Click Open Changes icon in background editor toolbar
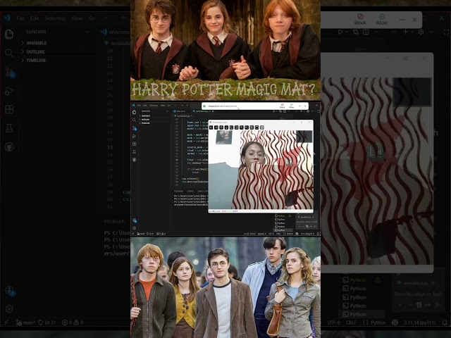The height and width of the screenshot is (338, 451). click(x=356, y=32)
